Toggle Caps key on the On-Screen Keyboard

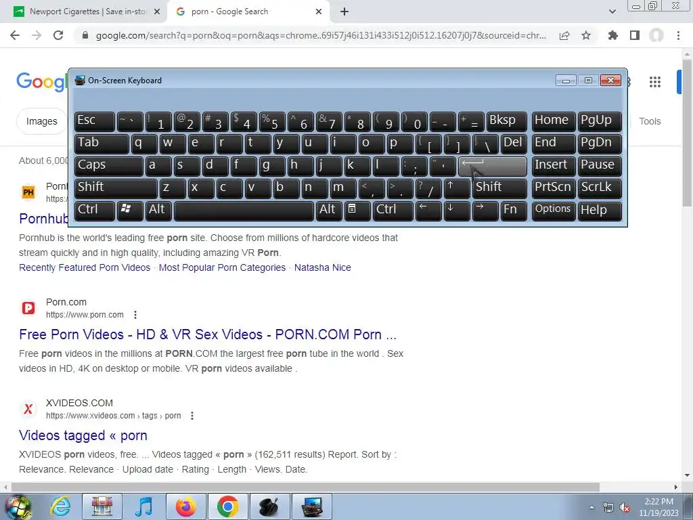(x=109, y=167)
